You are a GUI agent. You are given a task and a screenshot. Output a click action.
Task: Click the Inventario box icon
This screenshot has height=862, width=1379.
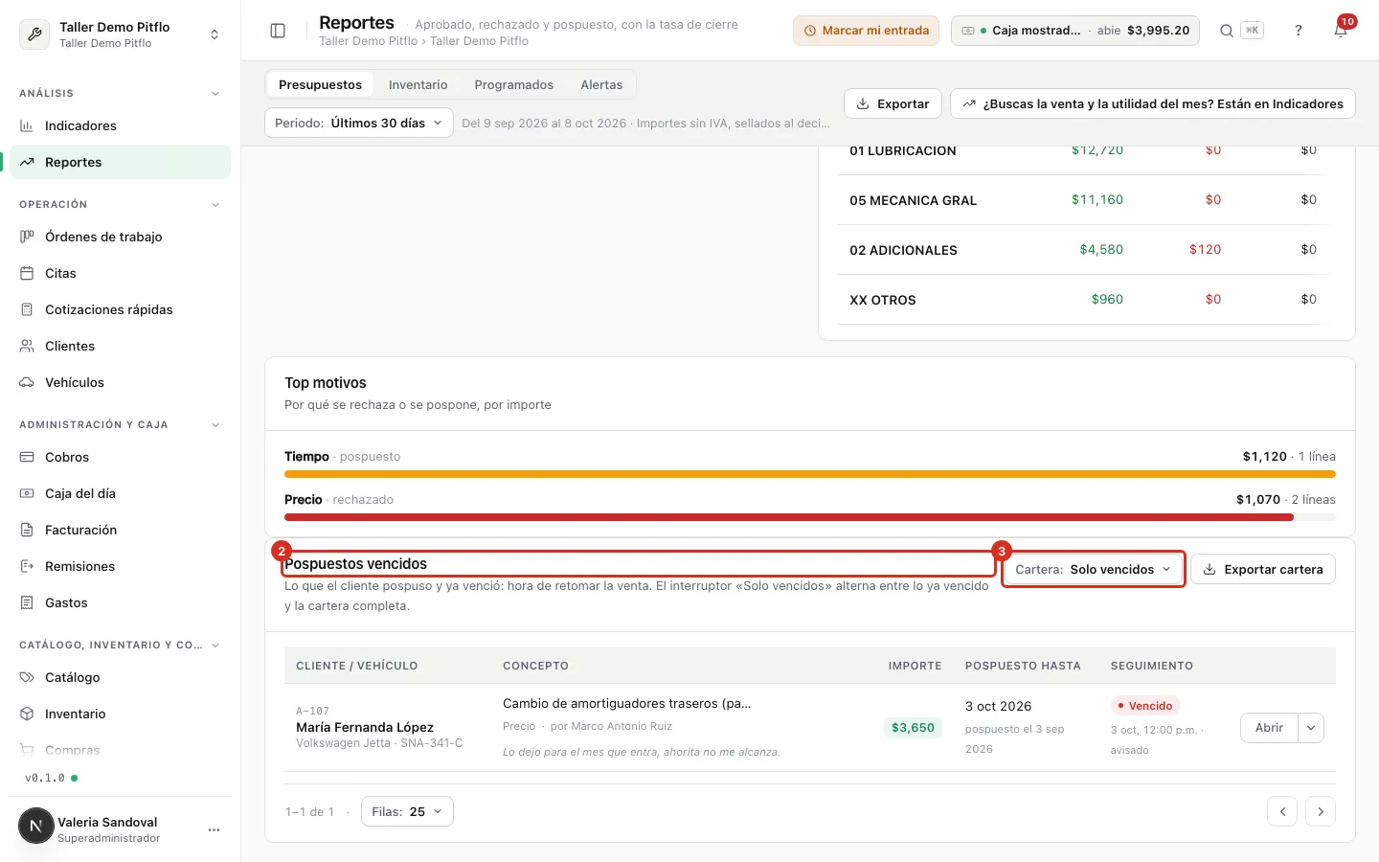(x=27, y=714)
